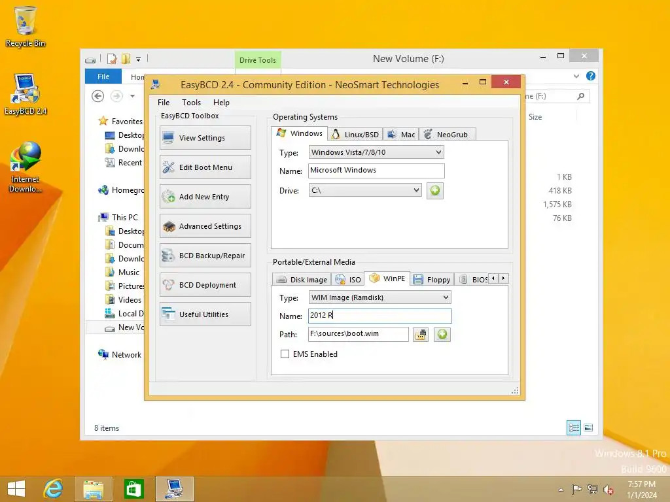The image size is (670, 502).
Task: Select Internet Download Manager desktop icon
Action: tap(26, 167)
